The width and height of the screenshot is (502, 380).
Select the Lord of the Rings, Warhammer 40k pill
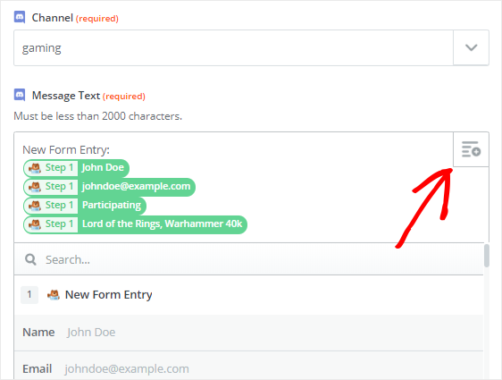135,224
